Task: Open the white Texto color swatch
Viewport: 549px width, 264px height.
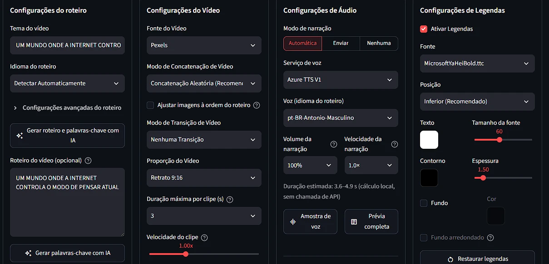Action: 429,140
